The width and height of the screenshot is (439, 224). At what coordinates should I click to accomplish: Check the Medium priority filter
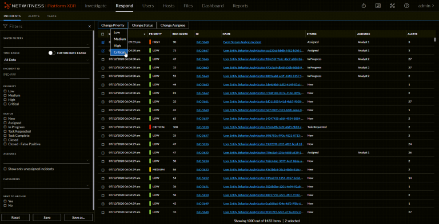tap(5, 96)
